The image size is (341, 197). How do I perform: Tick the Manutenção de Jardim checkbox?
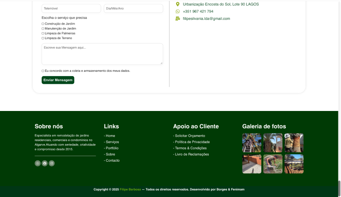43,28
